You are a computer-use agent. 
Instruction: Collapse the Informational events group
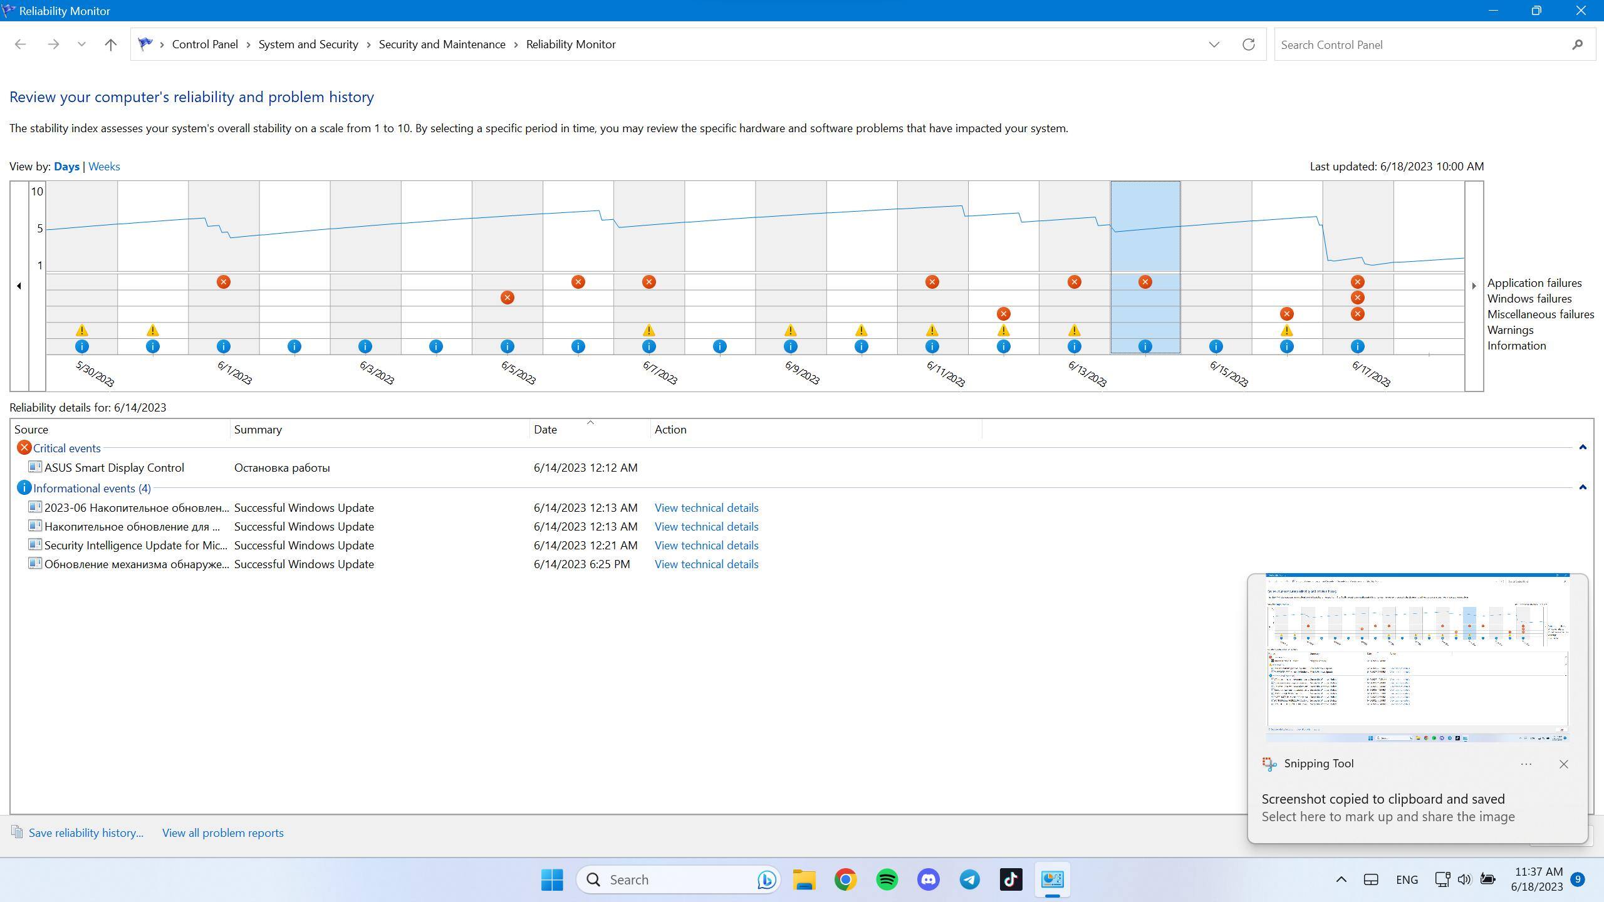pos(1582,487)
